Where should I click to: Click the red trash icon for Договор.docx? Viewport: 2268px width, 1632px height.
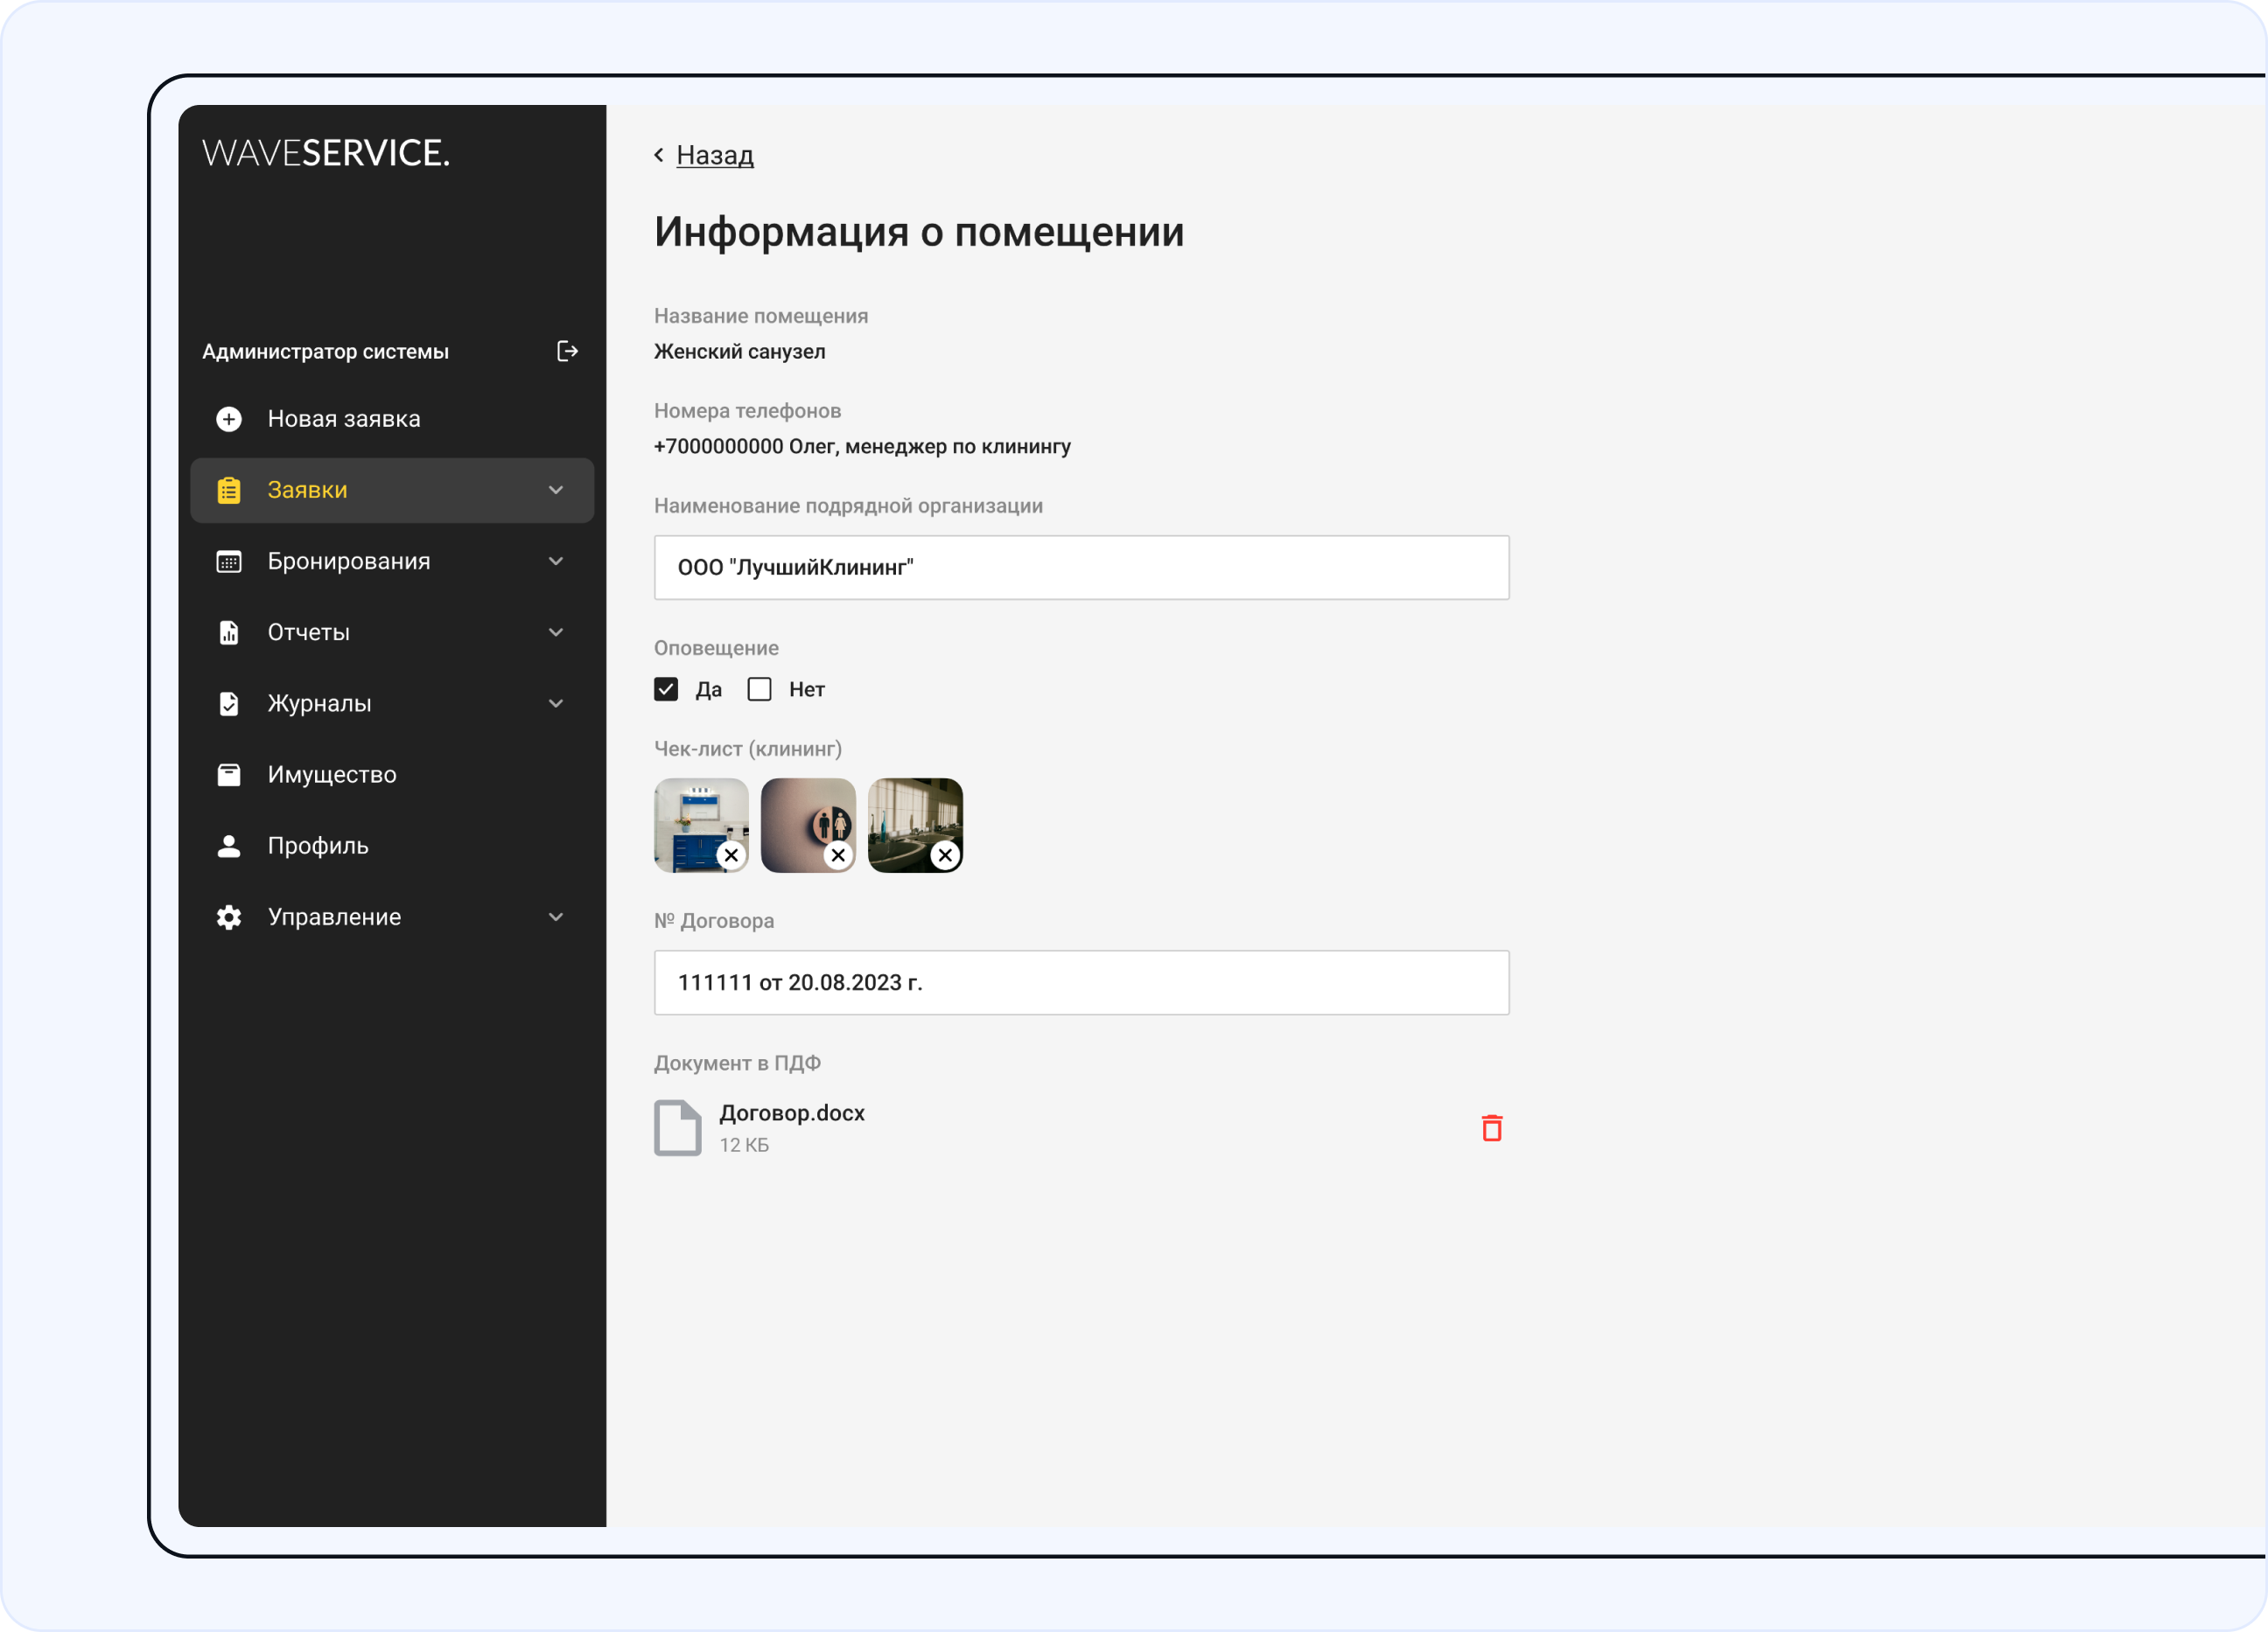(1491, 1127)
